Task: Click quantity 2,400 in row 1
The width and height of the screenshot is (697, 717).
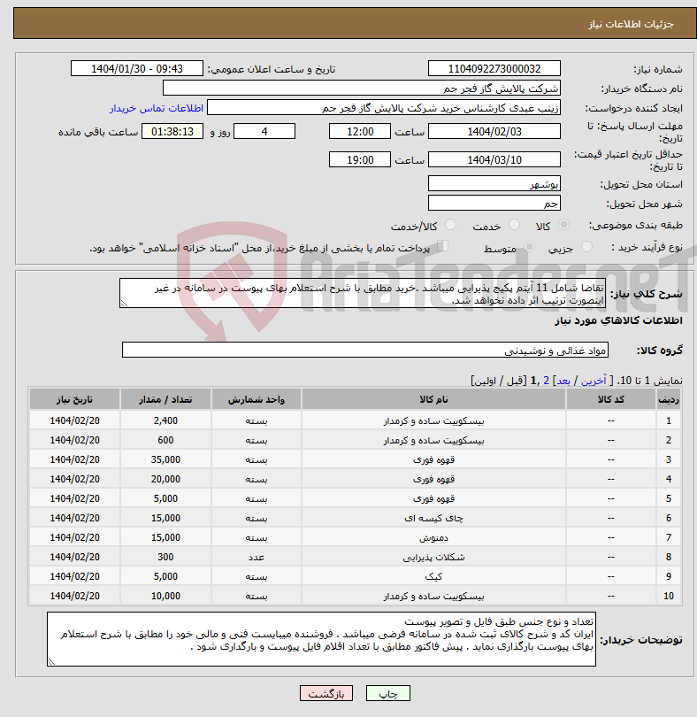Action: 165,420
